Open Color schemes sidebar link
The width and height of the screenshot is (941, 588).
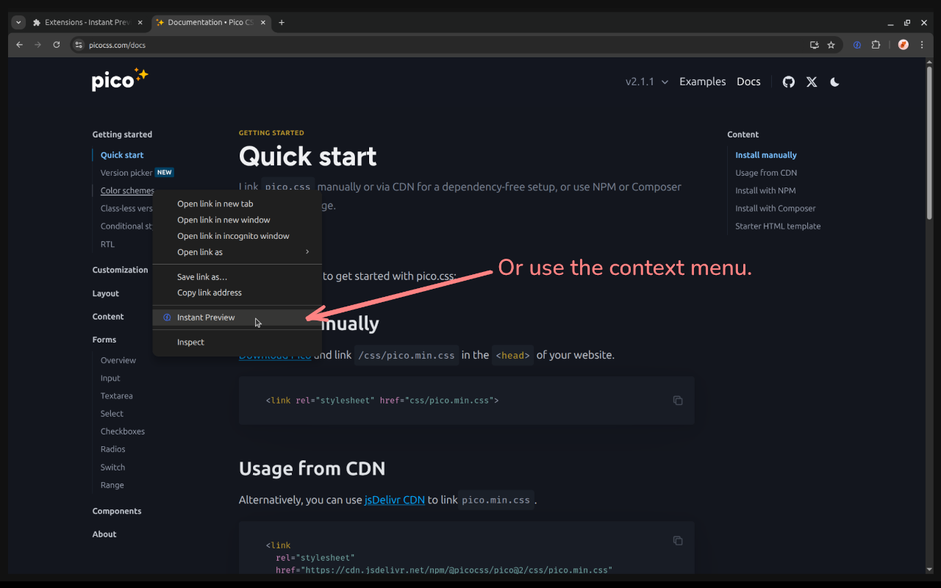[127, 190]
